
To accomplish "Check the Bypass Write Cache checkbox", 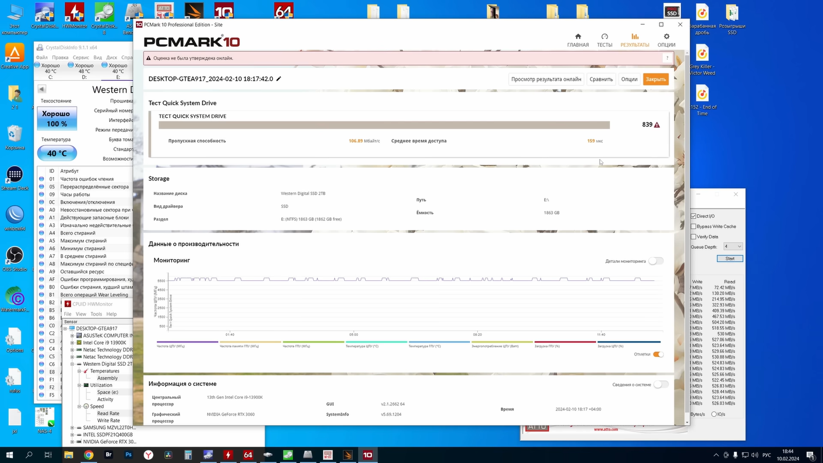I will coord(693,226).
